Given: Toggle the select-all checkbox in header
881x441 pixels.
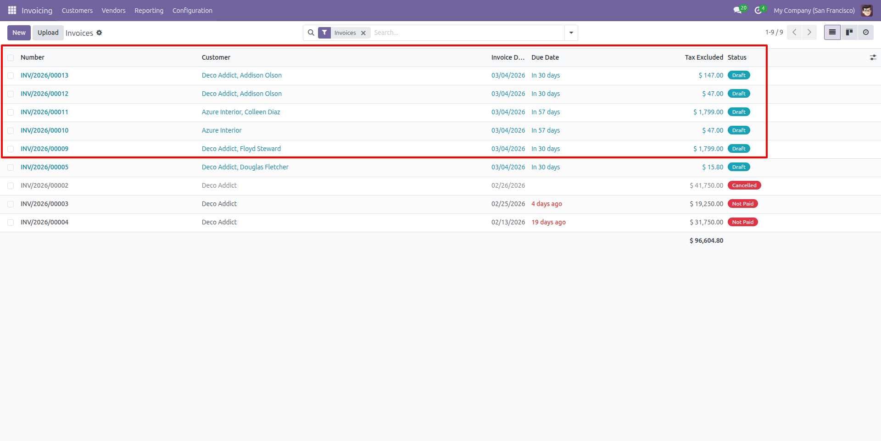Looking at the screenshot, I should click(11, 57).
